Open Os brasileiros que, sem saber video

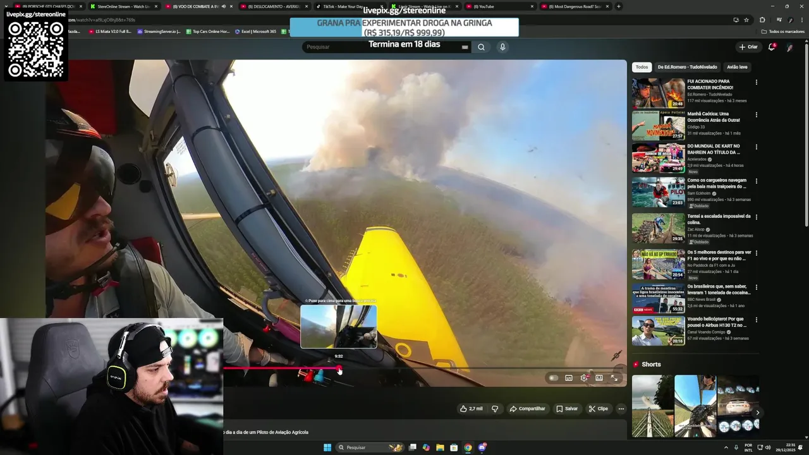[x=659, y=298]
